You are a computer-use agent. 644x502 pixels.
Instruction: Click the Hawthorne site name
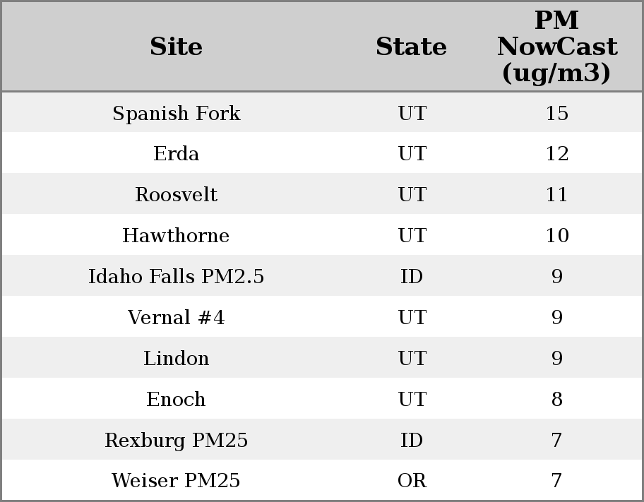click(x=176, y=236)
